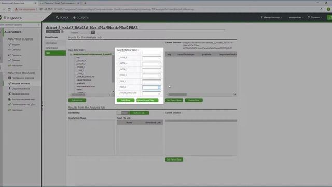The height and width of the screenshot is (187, 332).
Task: Open a new browser tab
Action: coord(85,3)
